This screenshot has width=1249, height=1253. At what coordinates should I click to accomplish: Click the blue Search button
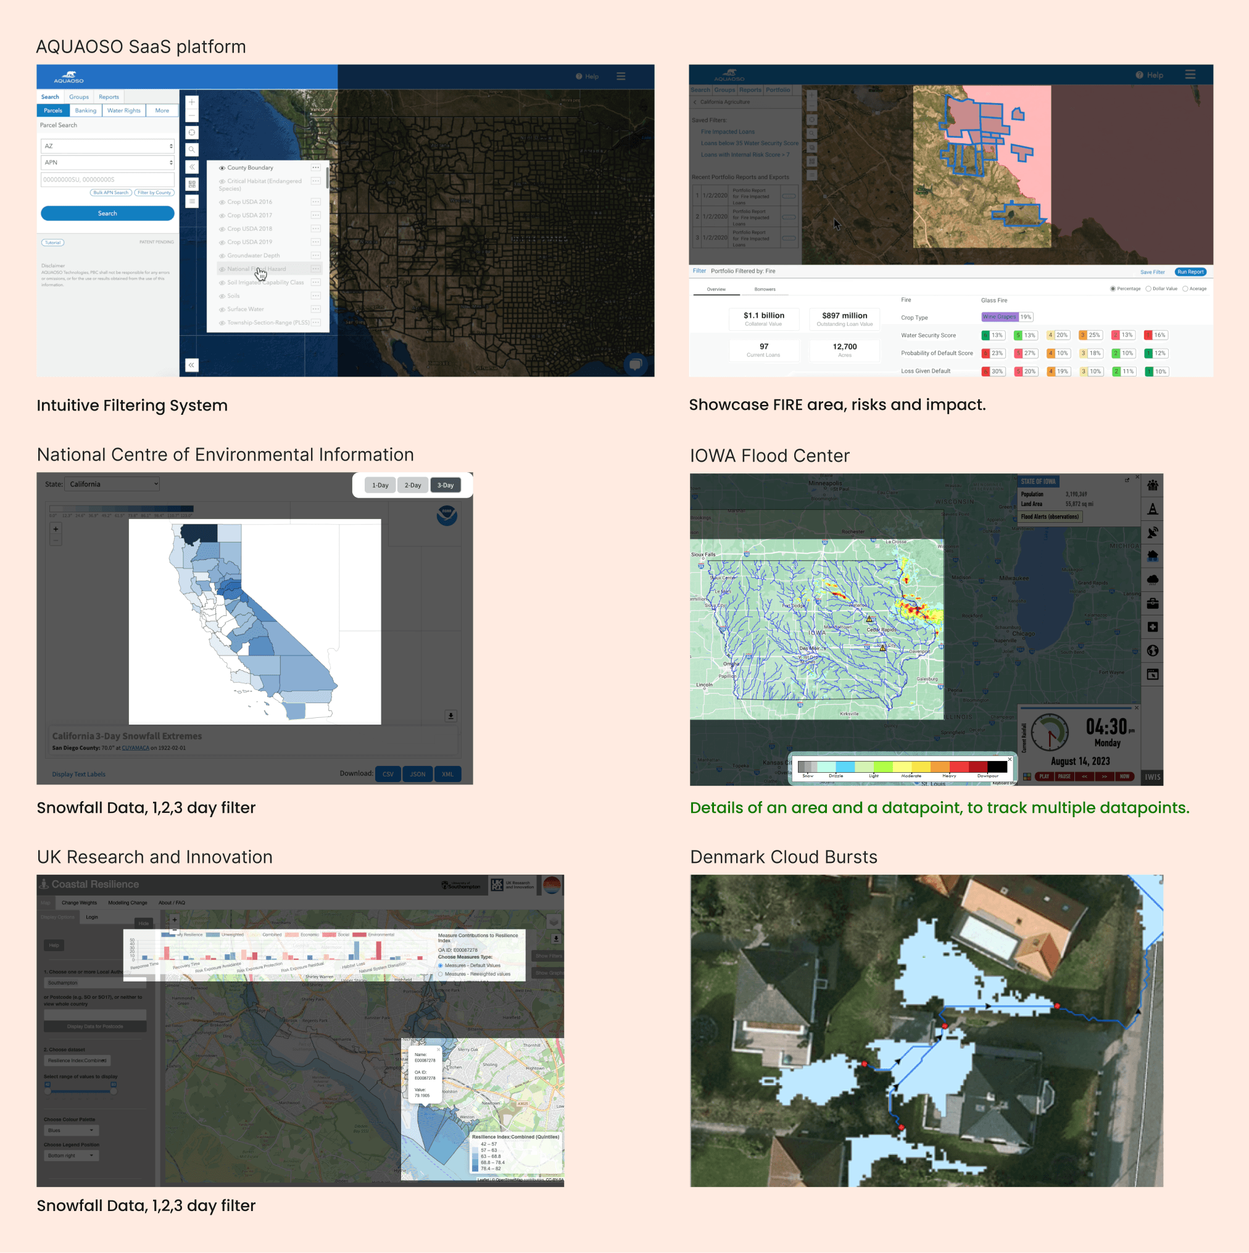107,214
